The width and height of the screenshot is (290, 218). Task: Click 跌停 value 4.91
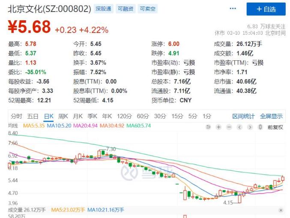tap(173, 54)
